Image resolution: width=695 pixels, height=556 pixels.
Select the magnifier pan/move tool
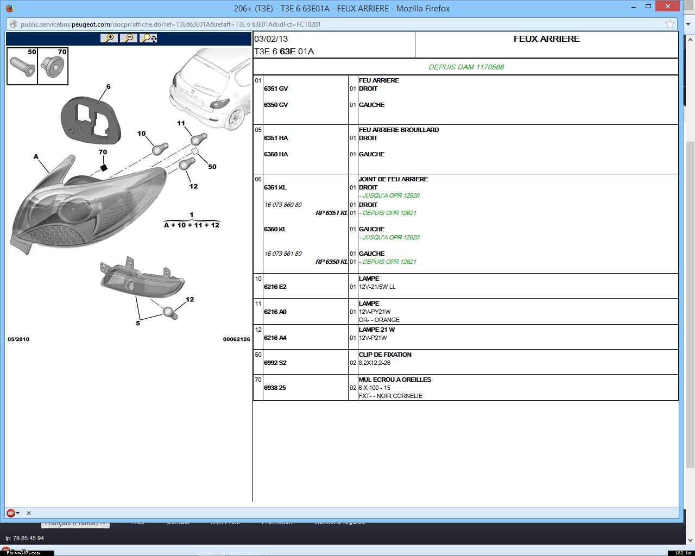148,38
